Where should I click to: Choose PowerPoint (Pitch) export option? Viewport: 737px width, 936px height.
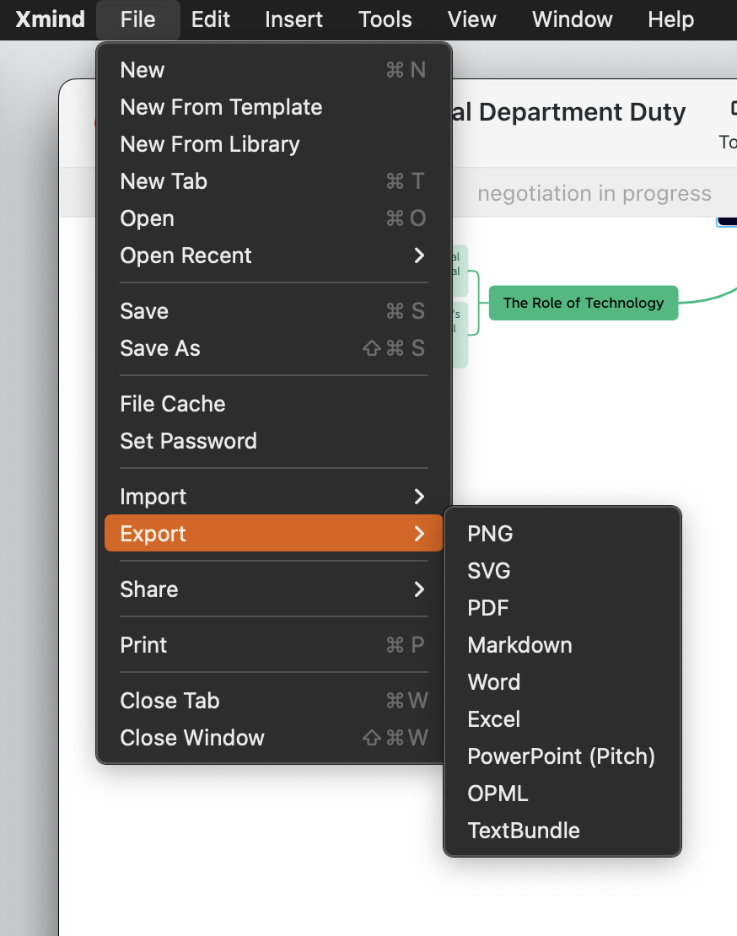562,756
